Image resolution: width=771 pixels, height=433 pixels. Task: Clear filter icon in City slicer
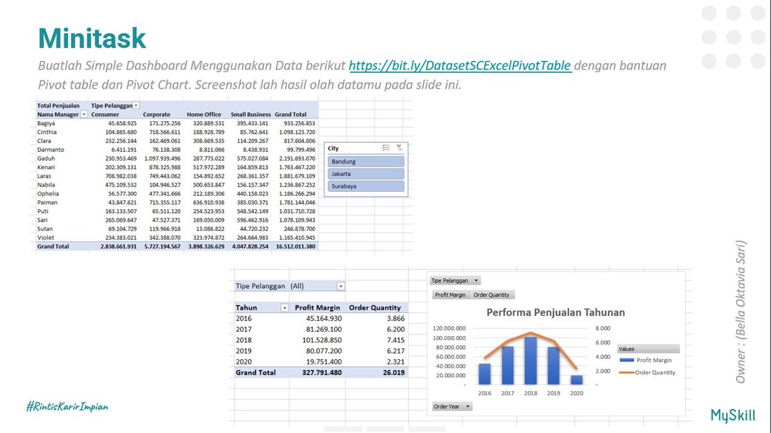coord(399,148)
